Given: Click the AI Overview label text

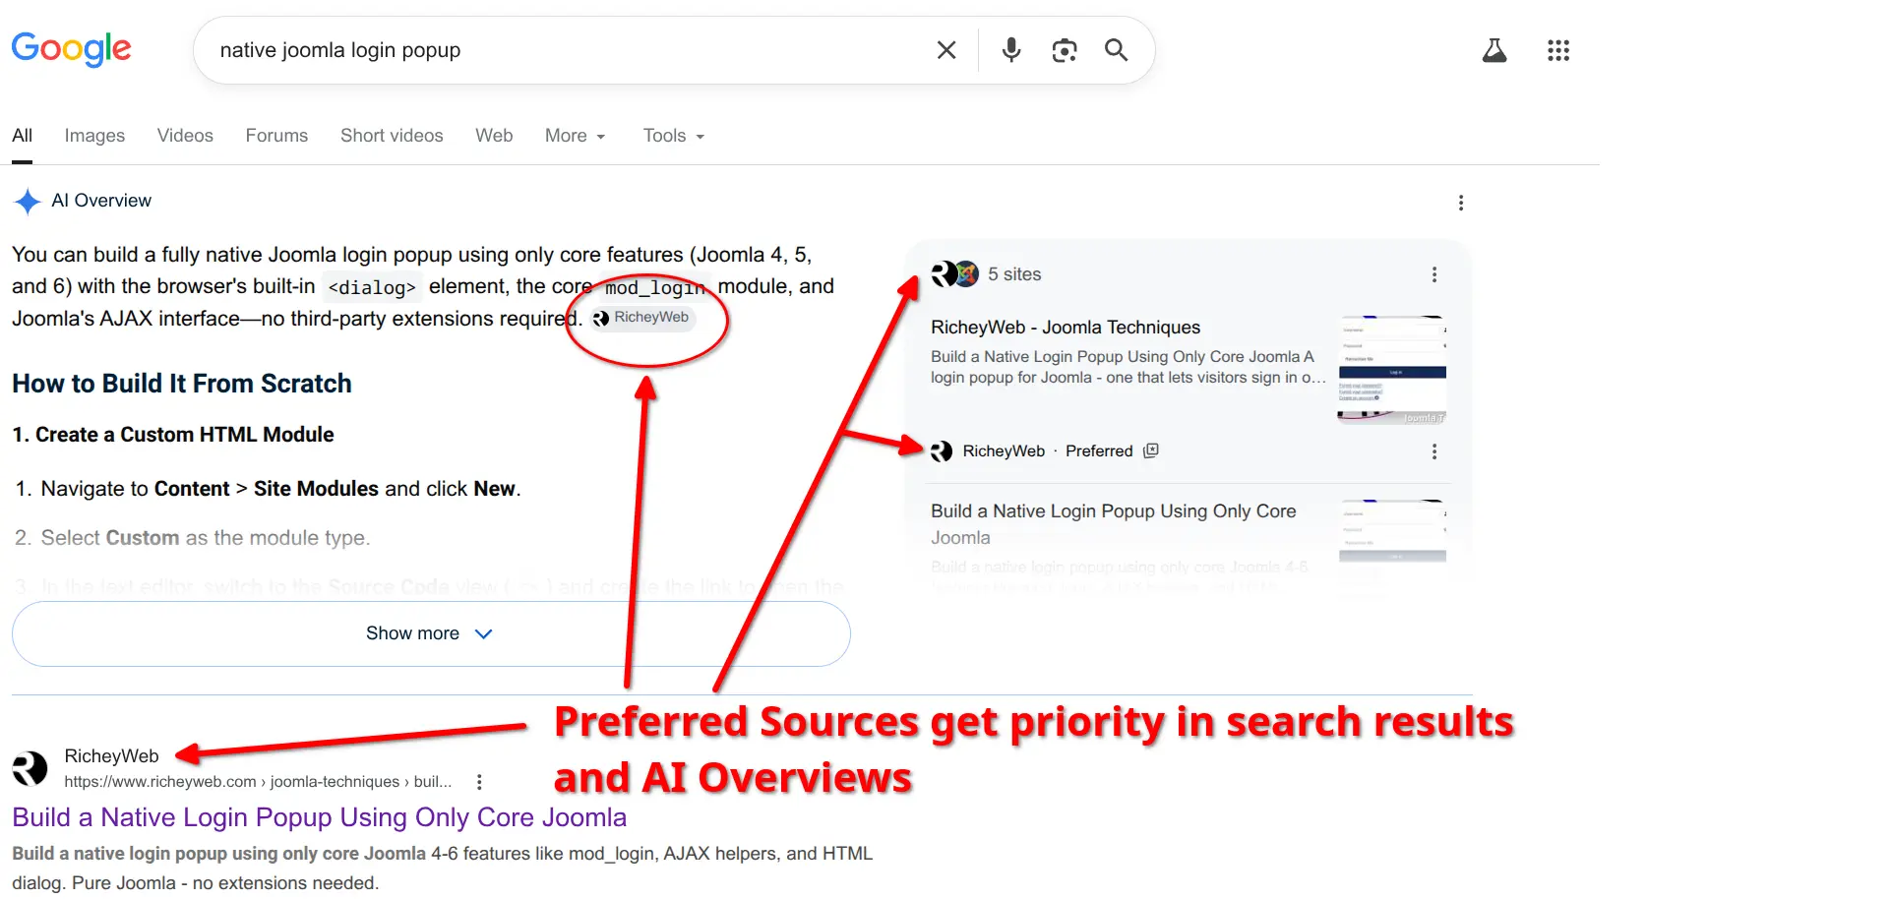Looking at the screenshot, I should [x=101, y=201].
